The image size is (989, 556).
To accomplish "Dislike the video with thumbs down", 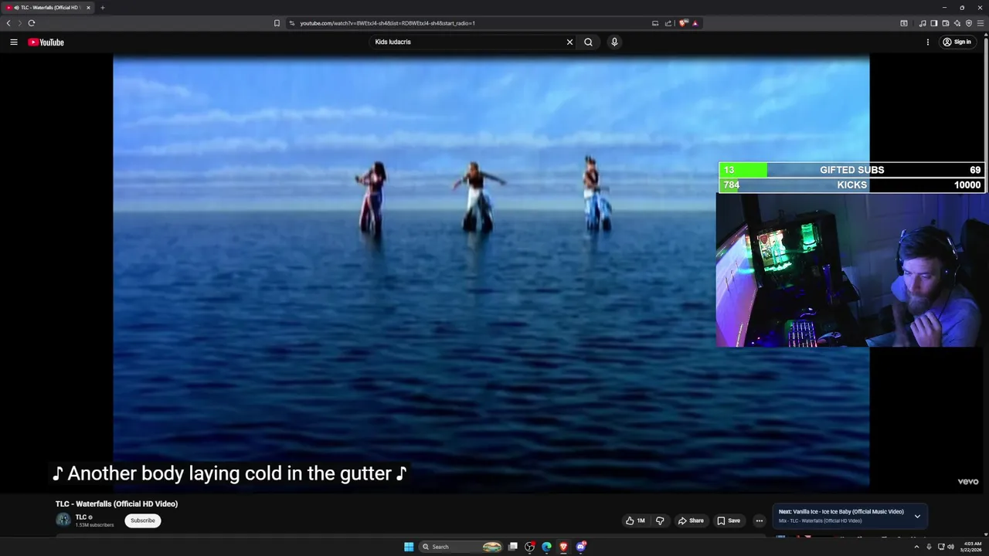I will coord(660,520).
